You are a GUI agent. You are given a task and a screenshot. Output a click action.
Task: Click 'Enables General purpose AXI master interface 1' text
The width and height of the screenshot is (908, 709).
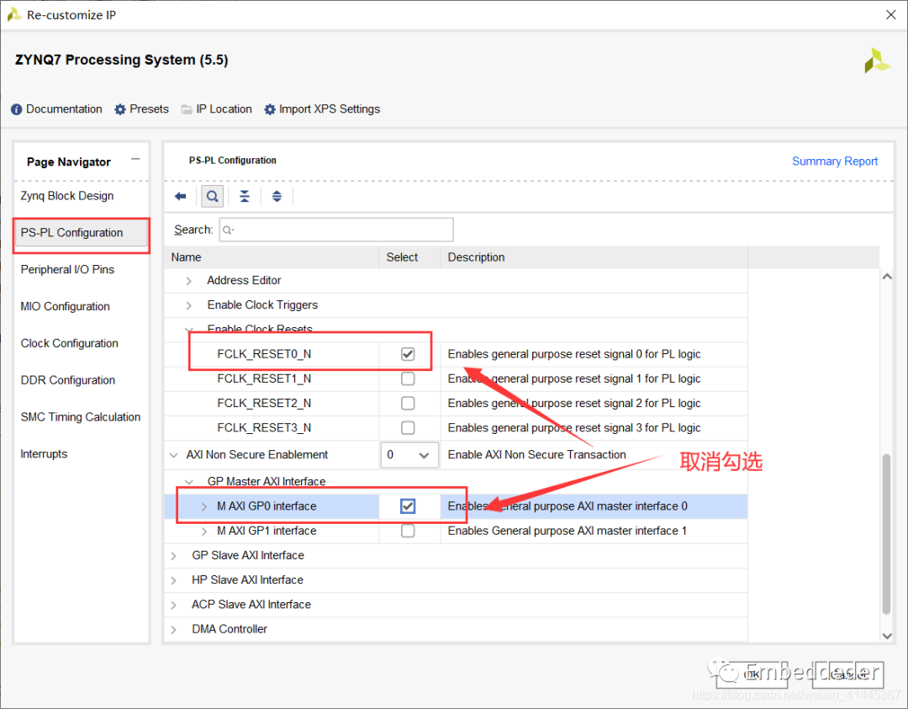coord(567,531)
